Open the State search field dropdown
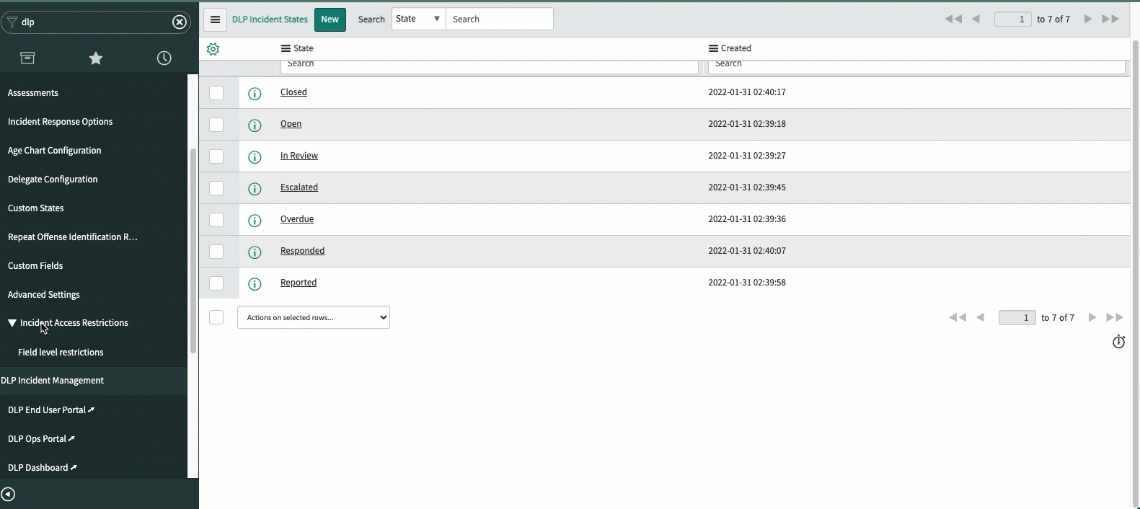The height and width of the screenshot is (509, 1140). pos(418,19)
